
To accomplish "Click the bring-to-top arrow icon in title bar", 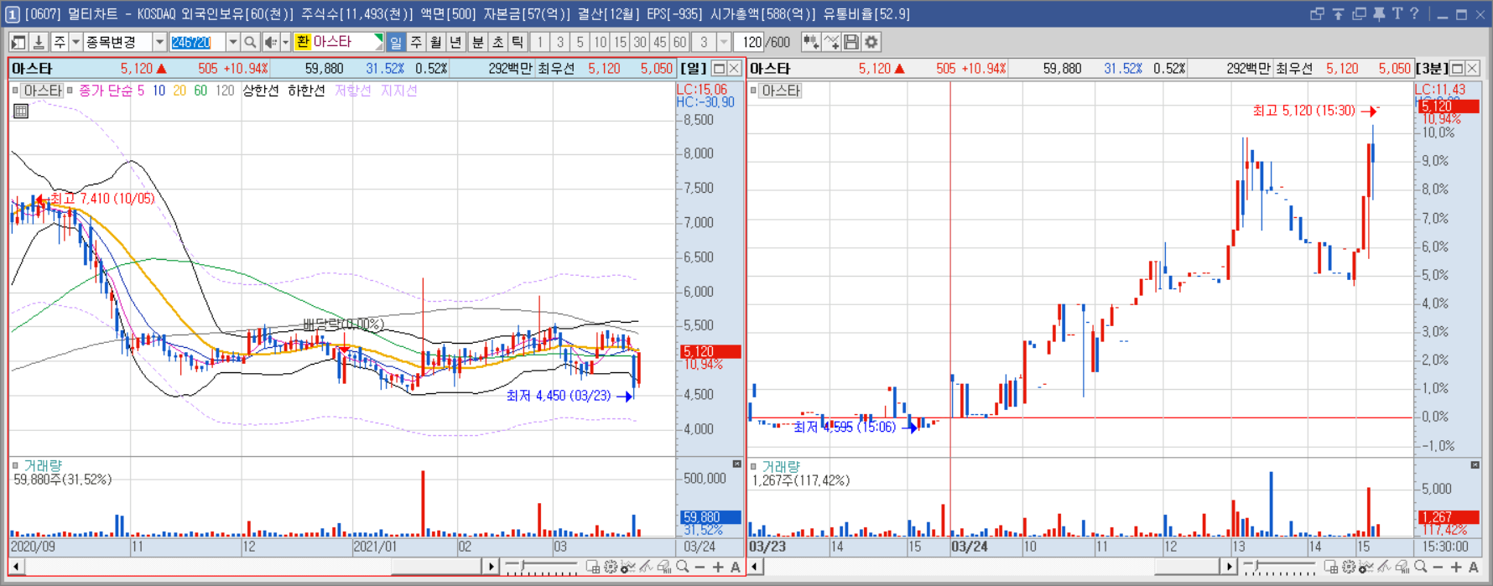I will tap(1338, 13).
